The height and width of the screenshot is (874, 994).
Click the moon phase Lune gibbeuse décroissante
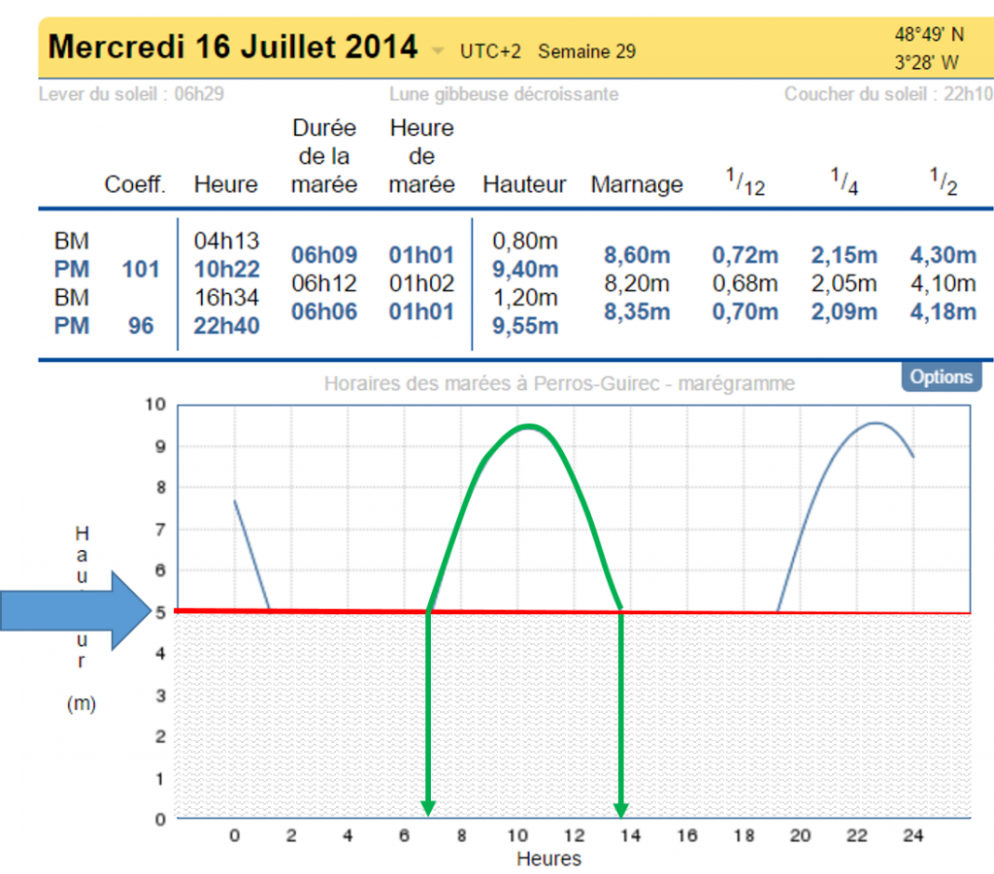pyautogui.click(x=504, y=94)
